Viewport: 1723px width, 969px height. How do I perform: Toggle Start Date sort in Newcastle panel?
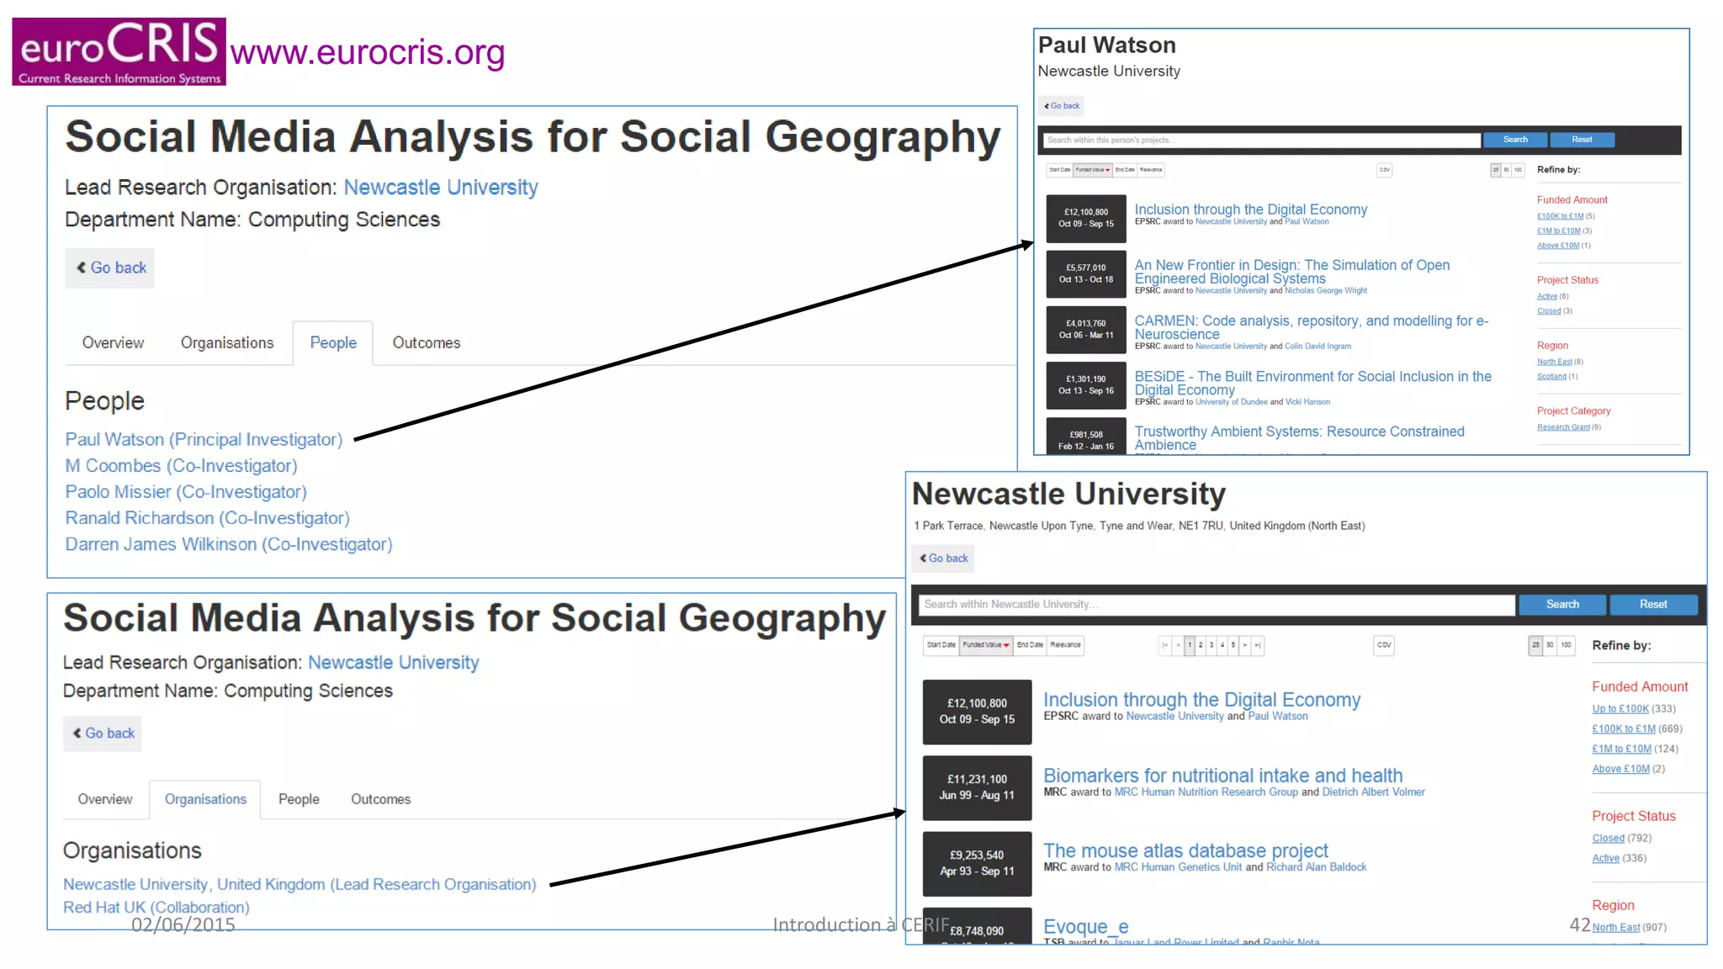[x=941, y=645]
